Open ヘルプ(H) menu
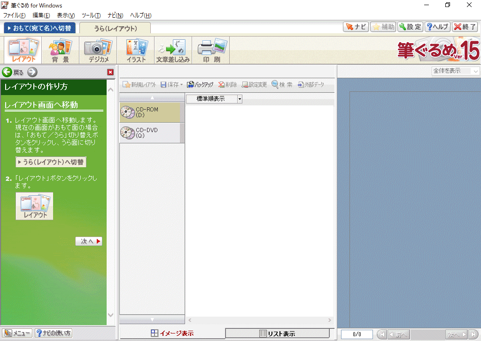Screen dimensions: 481x341 pyautogui.click(x=140, y=15)
